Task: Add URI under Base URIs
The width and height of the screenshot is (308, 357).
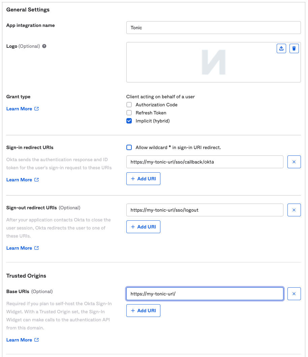Action: click(143, 311)
